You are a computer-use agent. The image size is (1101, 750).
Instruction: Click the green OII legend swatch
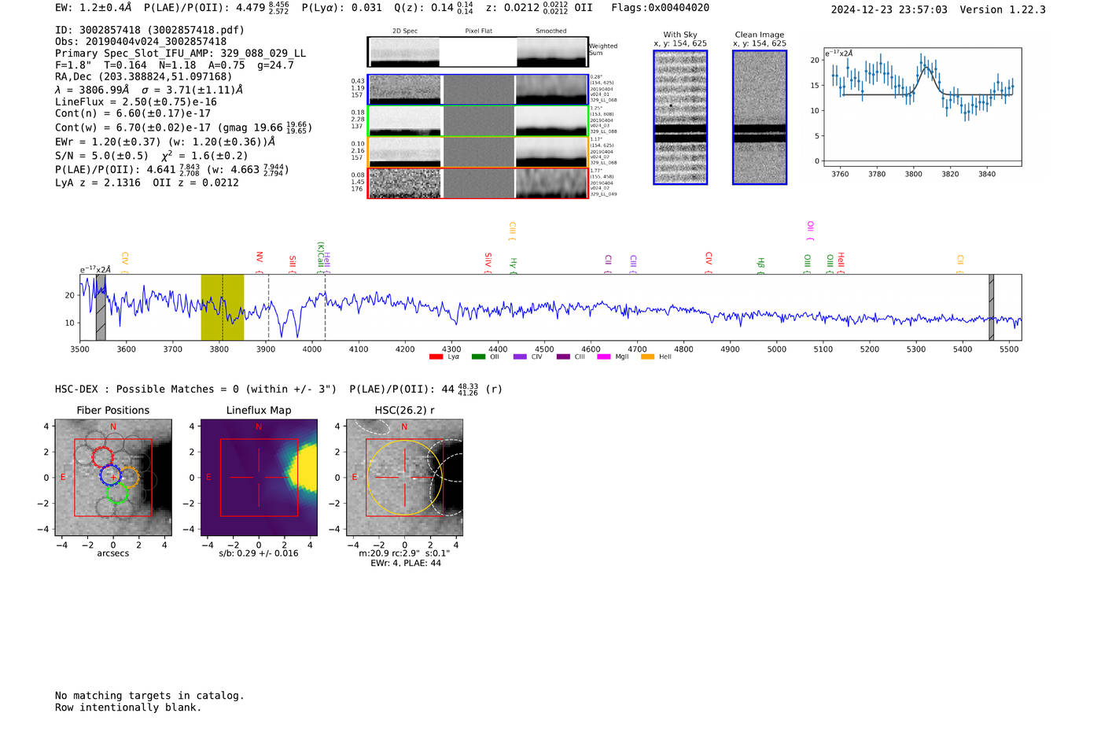pyautogui.click(x=478, y=357)
